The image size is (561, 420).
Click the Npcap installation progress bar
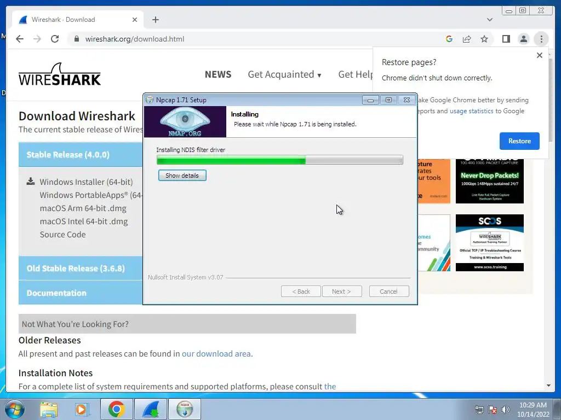click(x=280, y=160)
